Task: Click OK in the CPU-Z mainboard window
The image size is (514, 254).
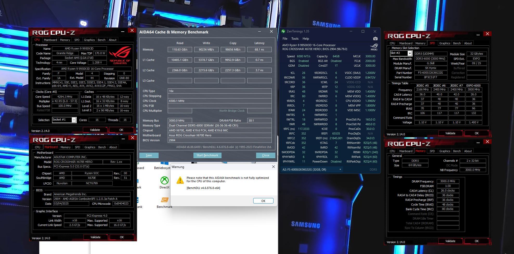Action: click(122, 237)
